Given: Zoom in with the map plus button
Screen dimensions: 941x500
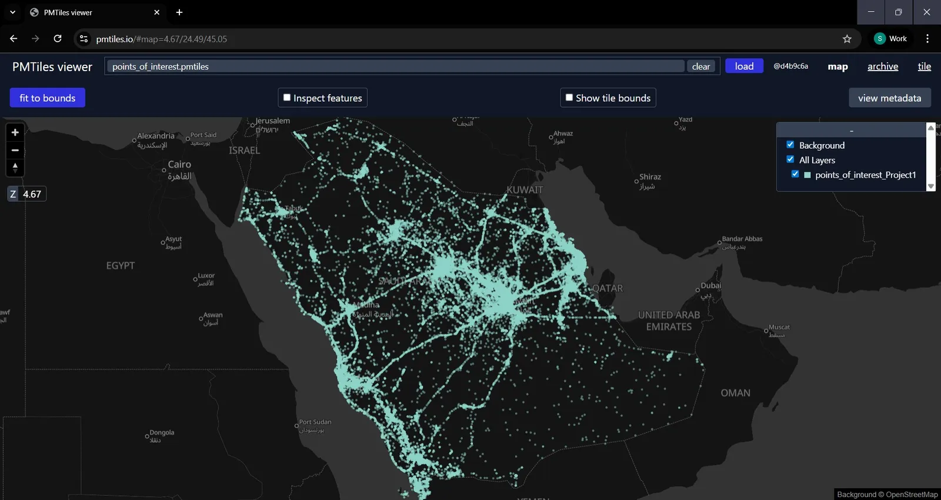Looking at the screenshot, I should (x=15, y=132).
